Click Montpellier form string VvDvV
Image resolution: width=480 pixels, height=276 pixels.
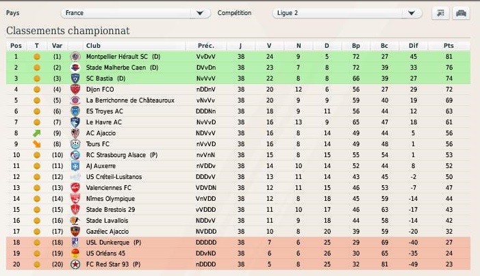[206, 57]
